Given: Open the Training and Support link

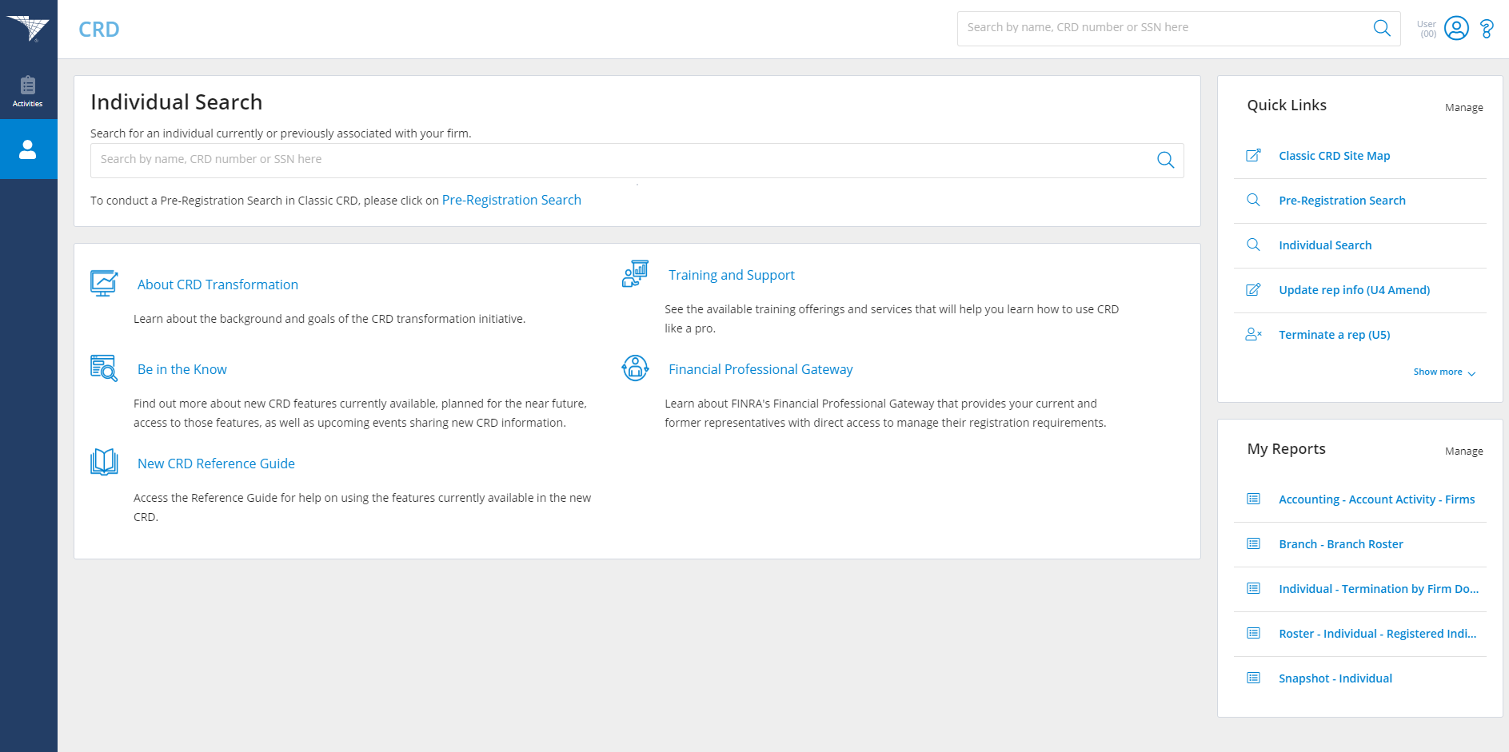Looking at the screenshot, I should coord(731,275).
